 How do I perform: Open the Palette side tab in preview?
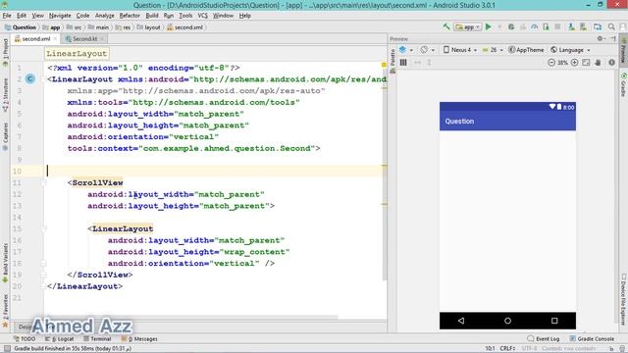coord(392,60)
